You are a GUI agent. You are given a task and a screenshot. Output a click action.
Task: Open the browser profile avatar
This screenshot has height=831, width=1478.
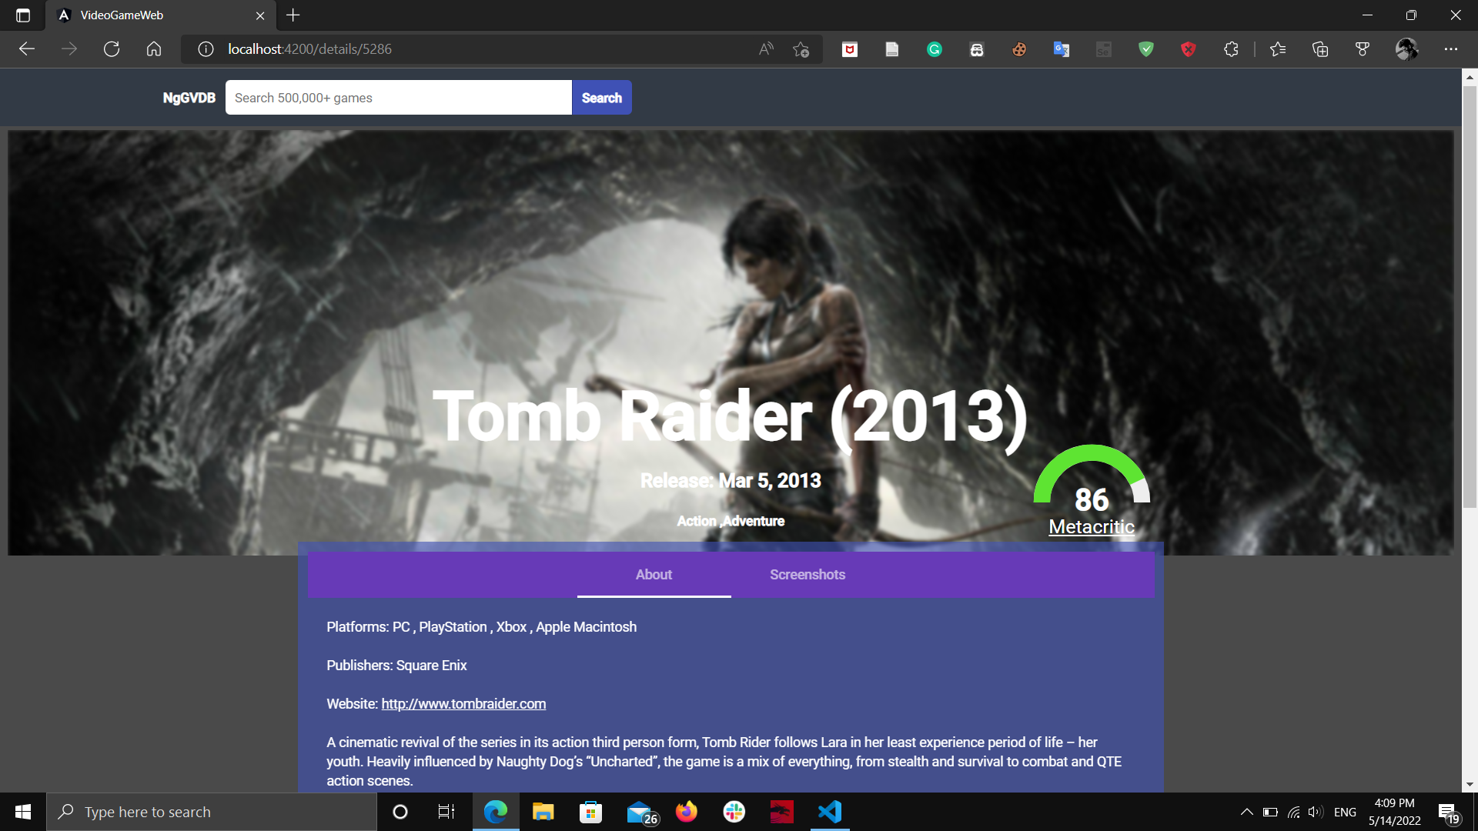[x=1407, y=48]
